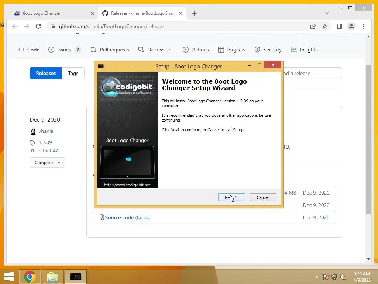
Task: Open Chrome from the taskbar
Action: tap(30, 277)
